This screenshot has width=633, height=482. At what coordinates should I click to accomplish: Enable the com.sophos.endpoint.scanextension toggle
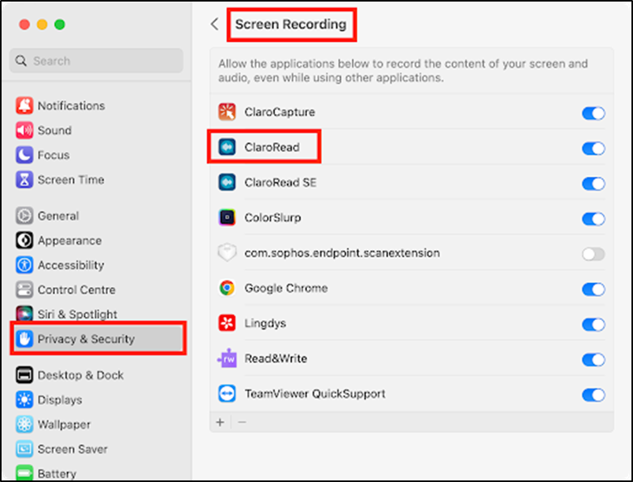tap(593, 254)
